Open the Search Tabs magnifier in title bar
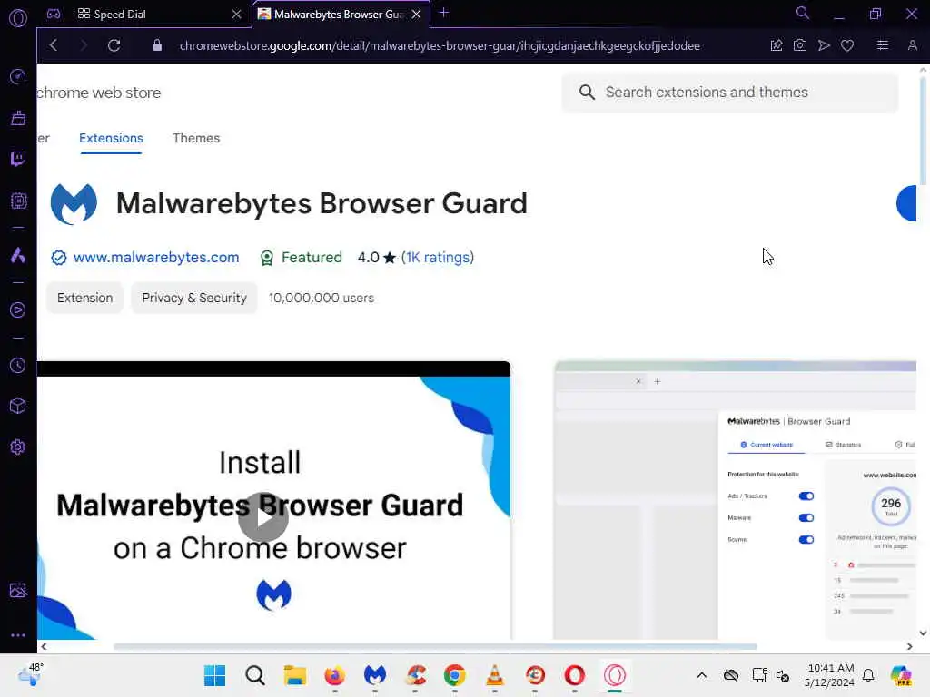The image size is (930, 697). [x=803, y=13]
